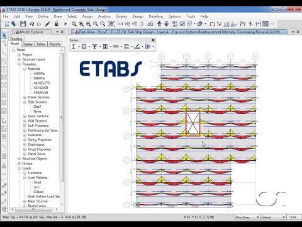Click the Plan view icon
This screenshot has height=227, width=302.
(x=127, y=24)
